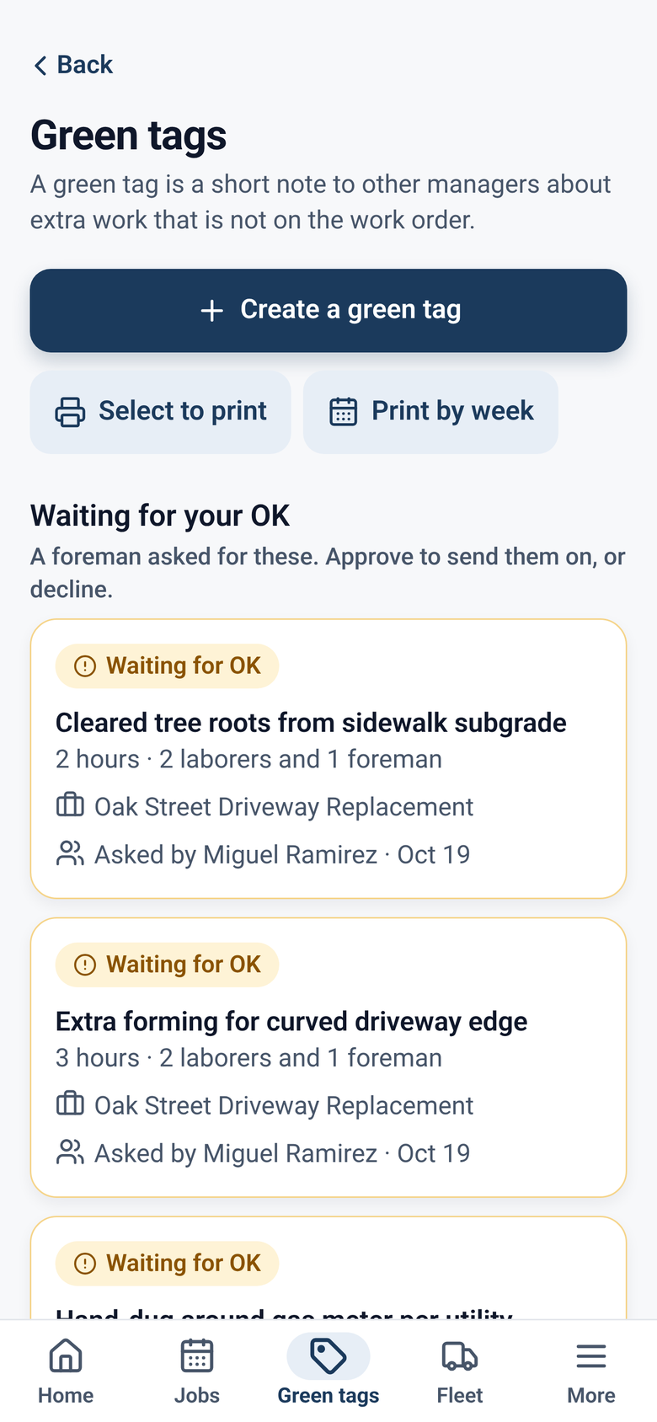Tap the Back chevron arrow icon
The image size is (657, 1422).
[x=40, y=66]
